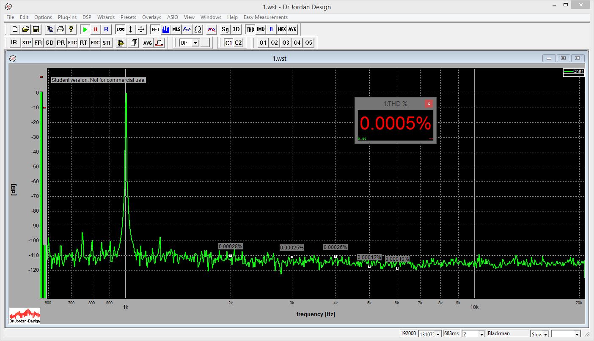Open the Wizards menu
This screenshot has width=594, height=341.
click(x=106, y=17)
